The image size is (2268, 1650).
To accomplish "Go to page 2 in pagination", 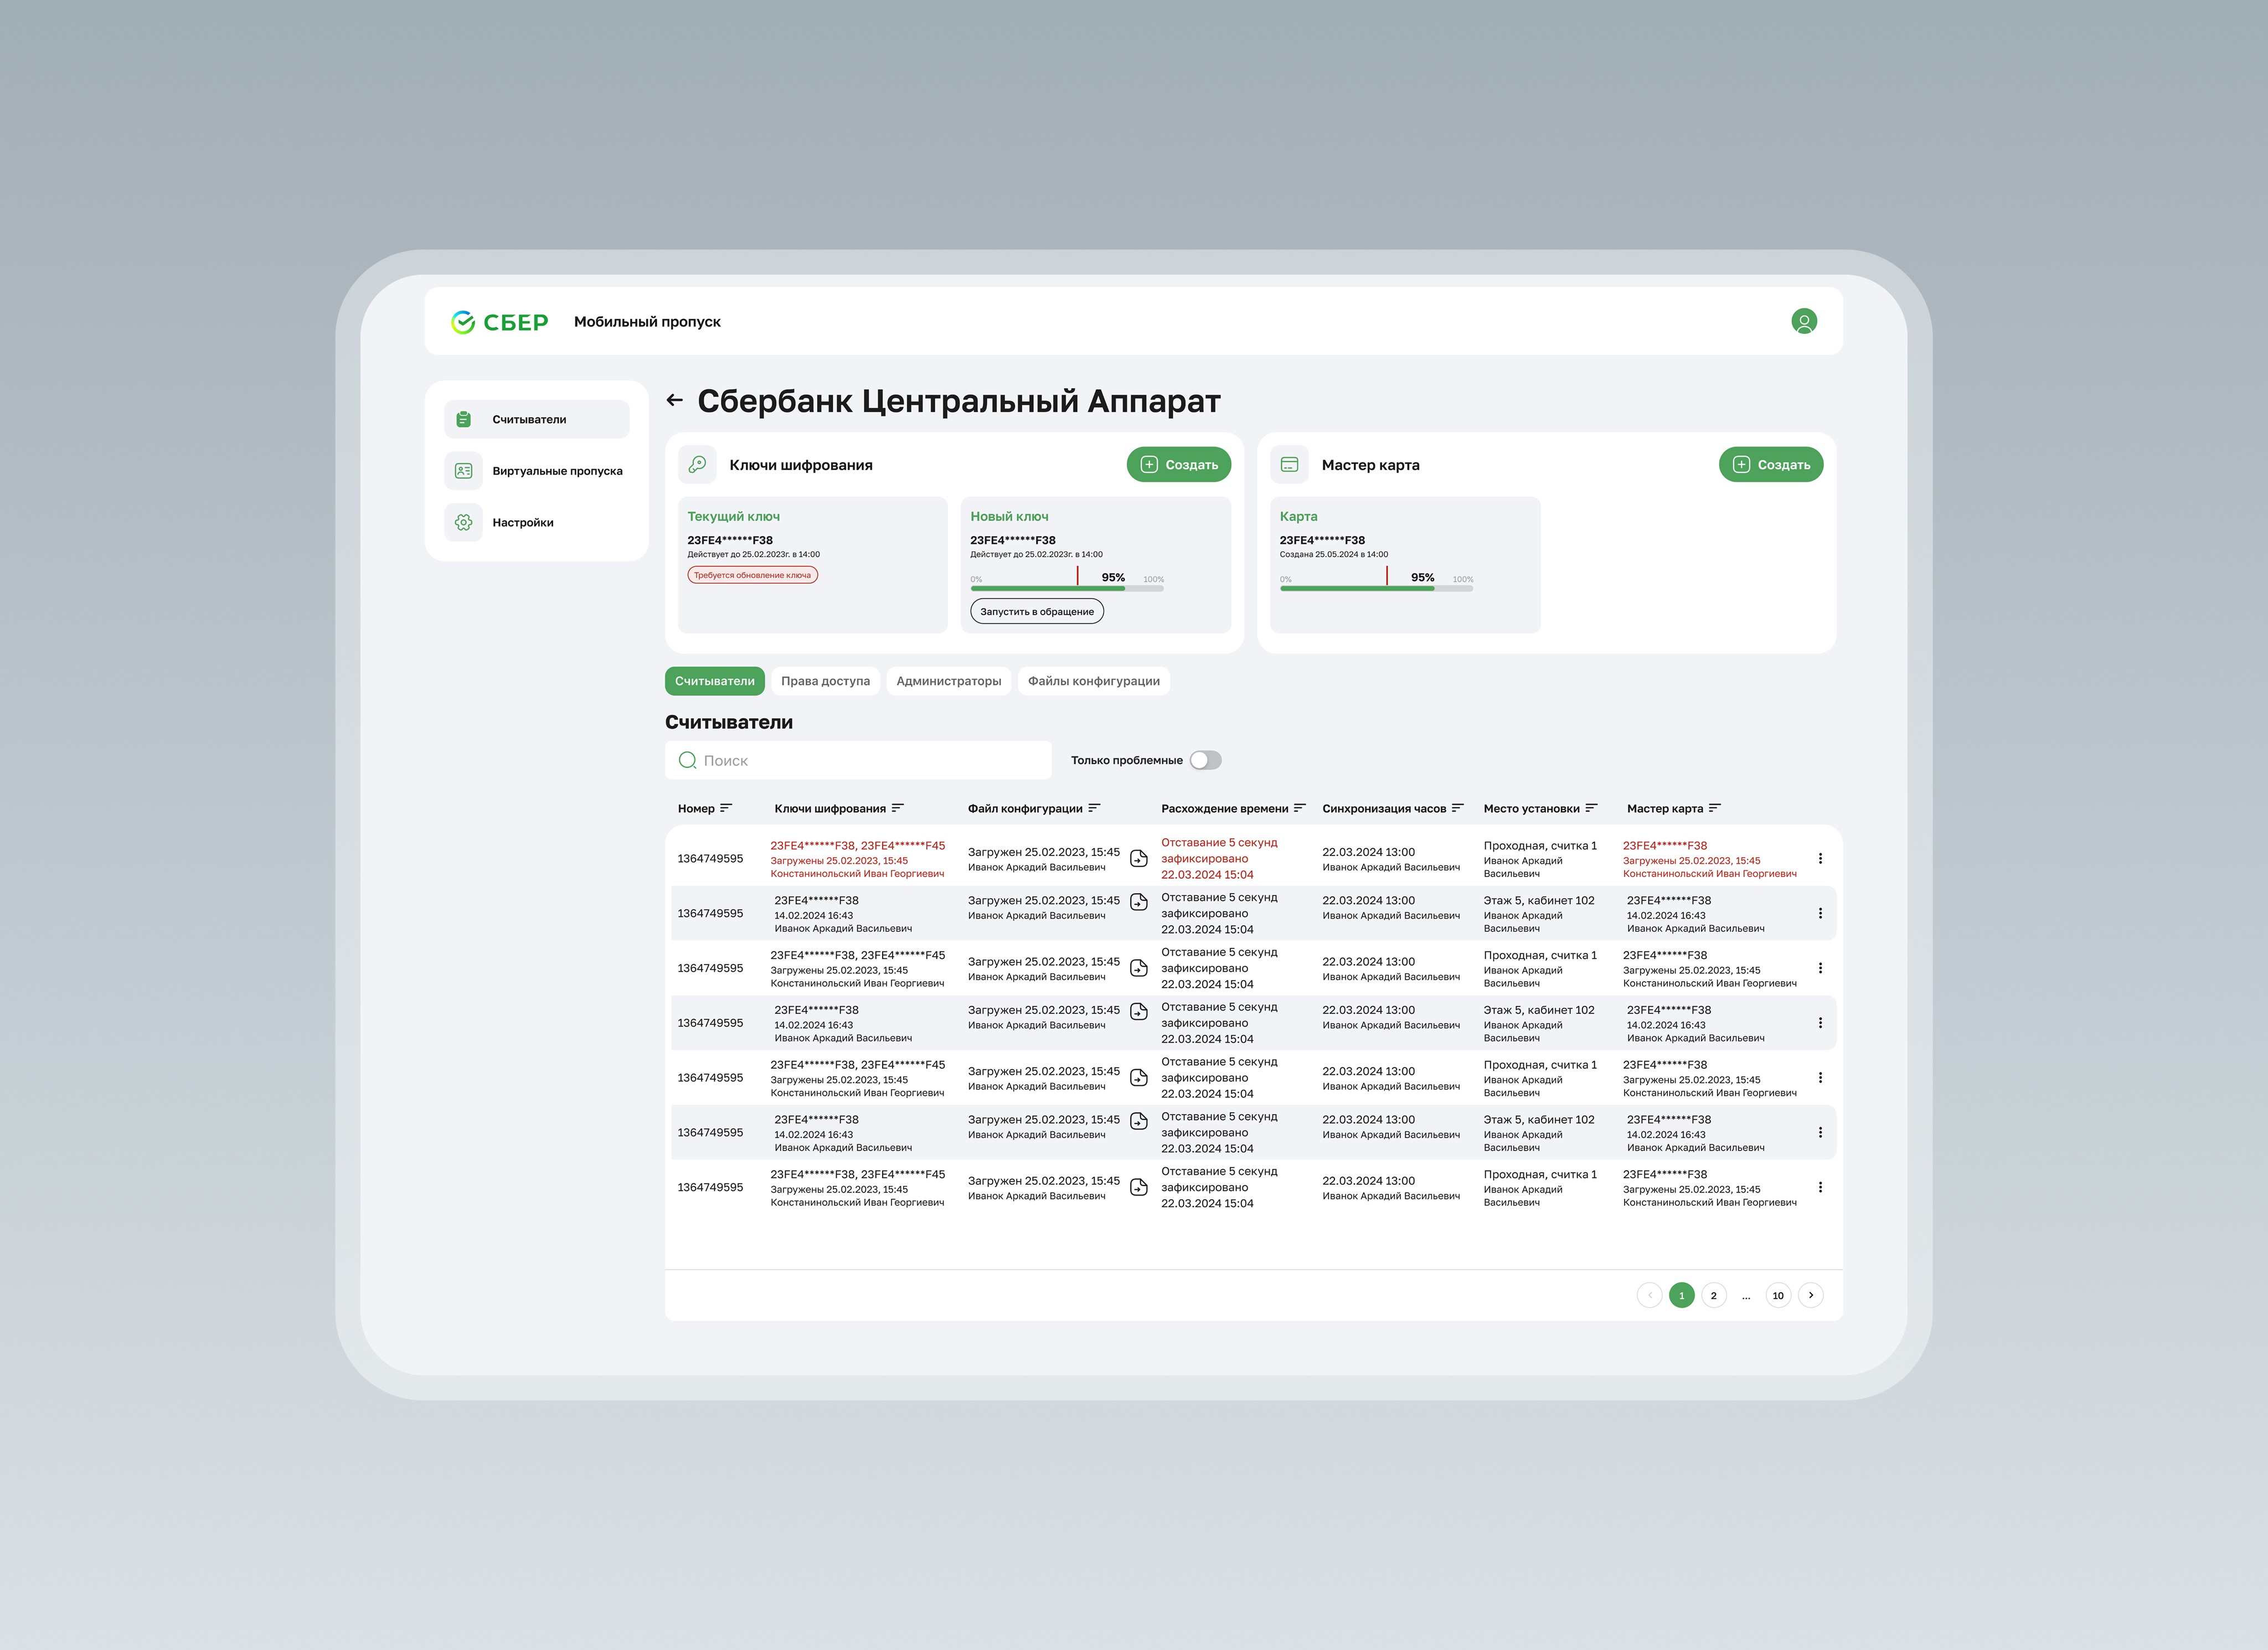I will coord(1713,1295).
